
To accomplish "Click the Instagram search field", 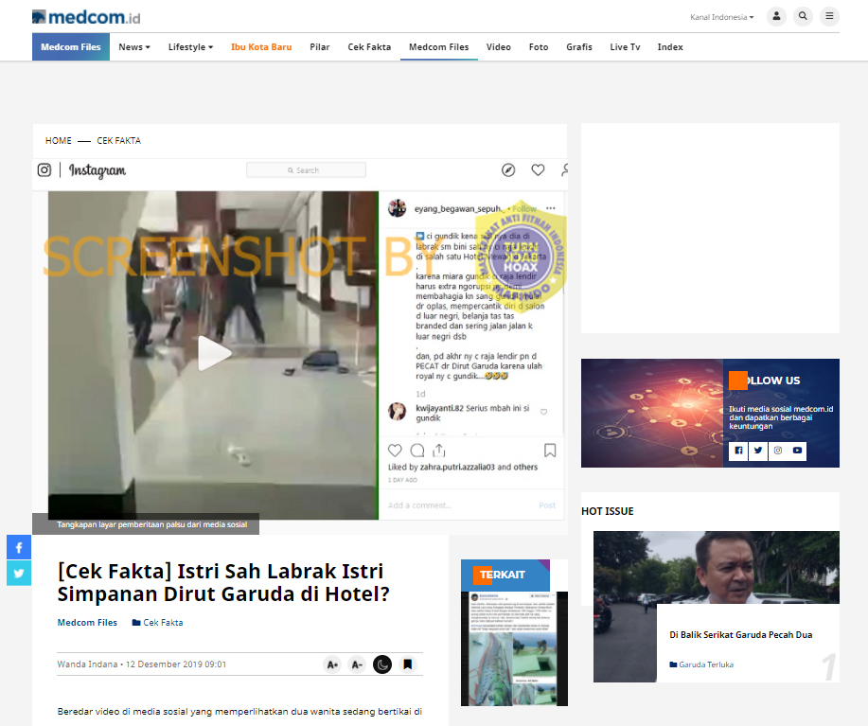I will pyautogui.click(x=306, y=169).
